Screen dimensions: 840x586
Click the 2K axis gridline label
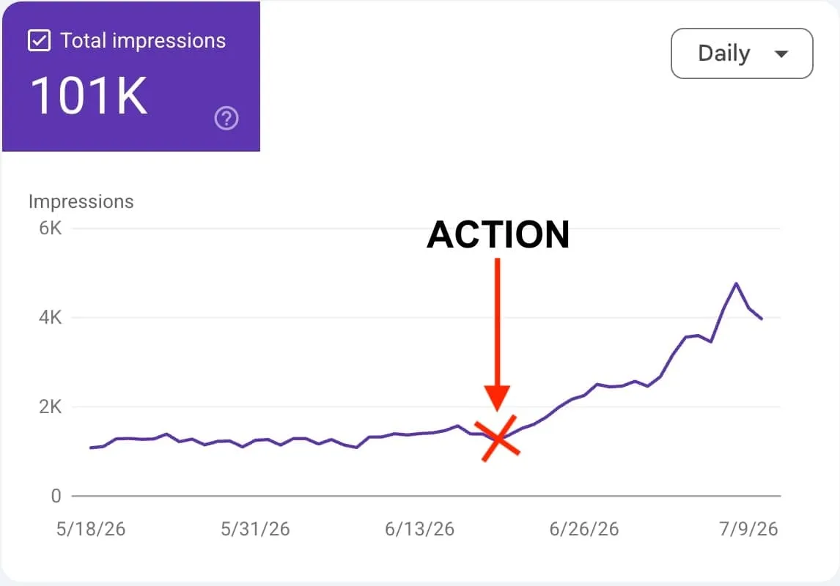click(x=51, y=407)
